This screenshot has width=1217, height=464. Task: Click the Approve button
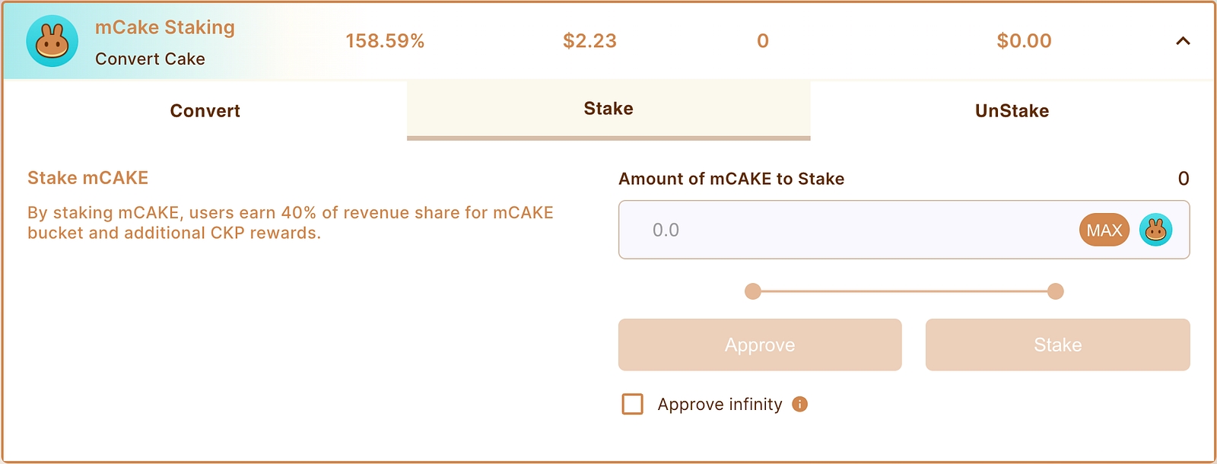pyautogui.click(x=760, y=345)
